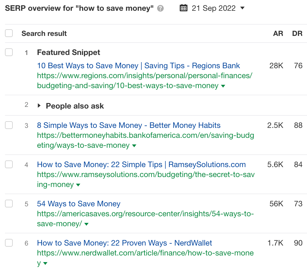Check the checkbox next to the Featured Snippet result
The width and height of the screenshot is (307, 269).
(x=9, y=52)
